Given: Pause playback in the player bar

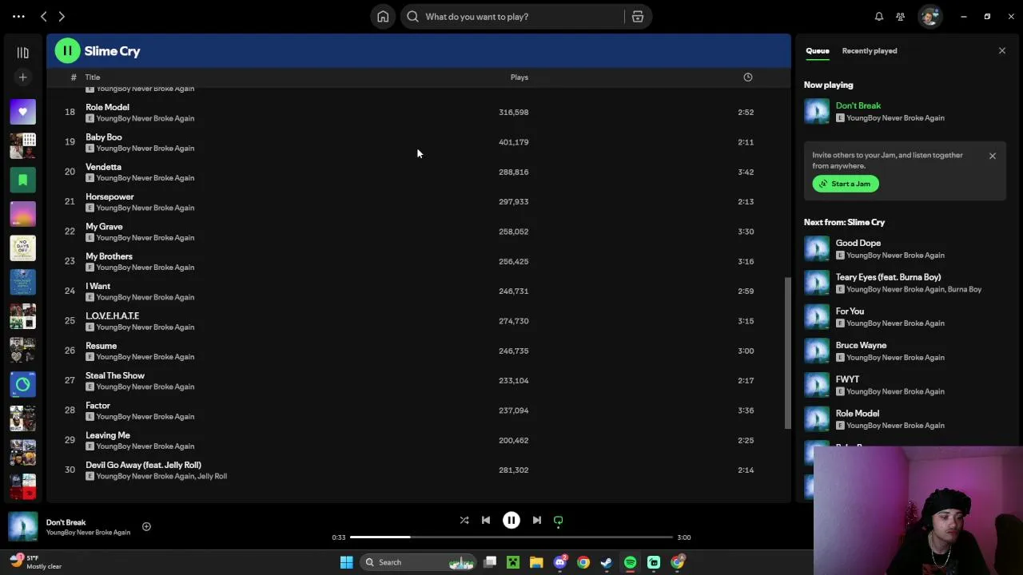Looking at the screenshot, I should 511,521.
